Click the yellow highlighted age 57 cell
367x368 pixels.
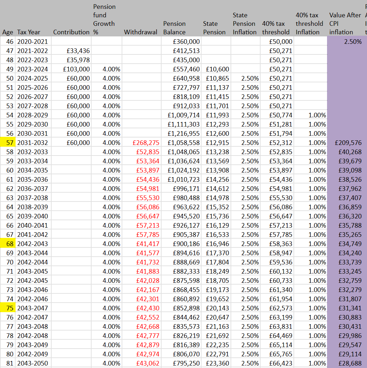pyautogui.click(x=8, y=142)
